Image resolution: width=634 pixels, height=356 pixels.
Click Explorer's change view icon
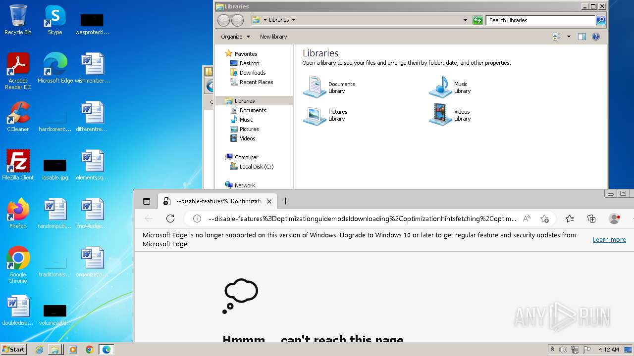tap(557, 37)
